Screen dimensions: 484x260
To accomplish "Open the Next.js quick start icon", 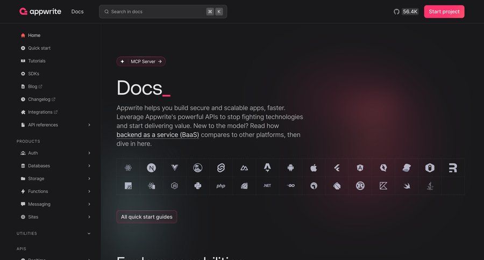I will click(151, 168).
